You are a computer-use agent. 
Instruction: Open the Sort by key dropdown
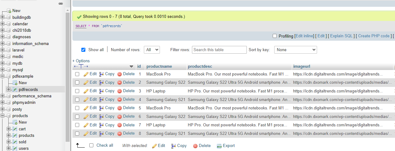295,50
